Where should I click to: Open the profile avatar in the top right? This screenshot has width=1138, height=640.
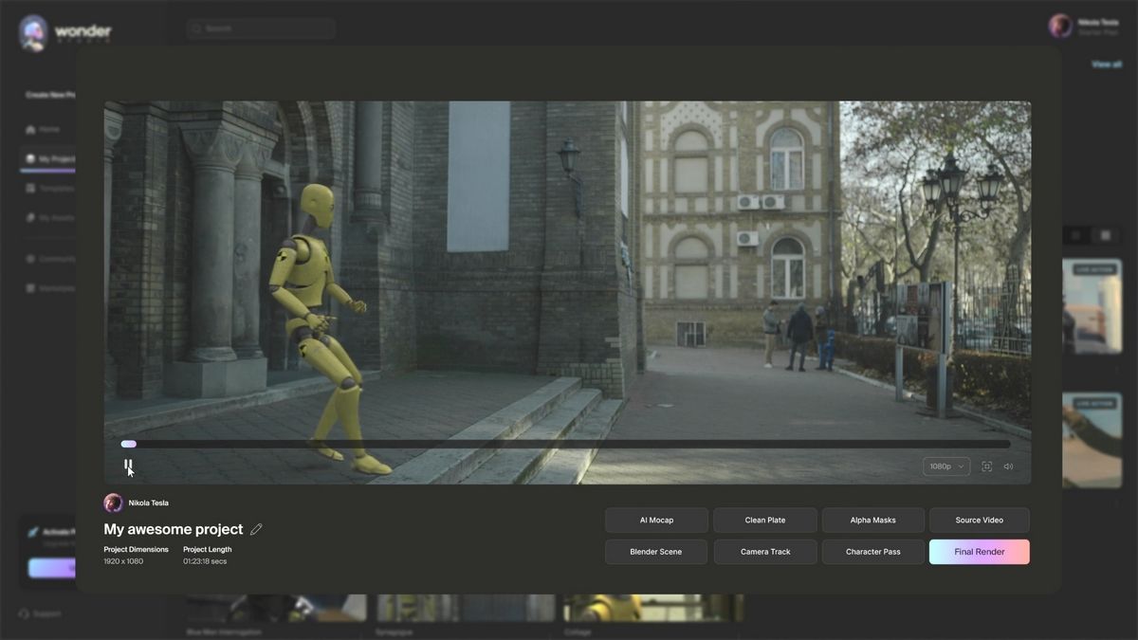pyautogui.click(x=1060, y=27)
